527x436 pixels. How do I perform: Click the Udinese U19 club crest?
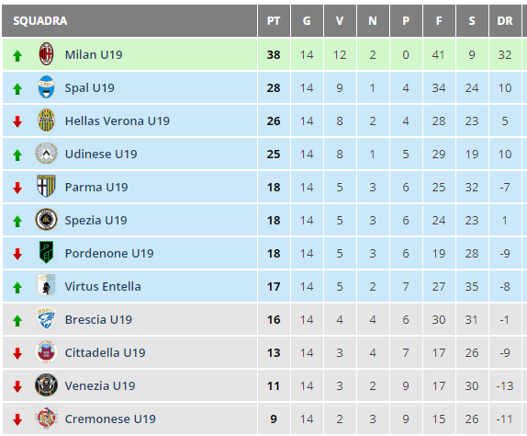(46, 154)
